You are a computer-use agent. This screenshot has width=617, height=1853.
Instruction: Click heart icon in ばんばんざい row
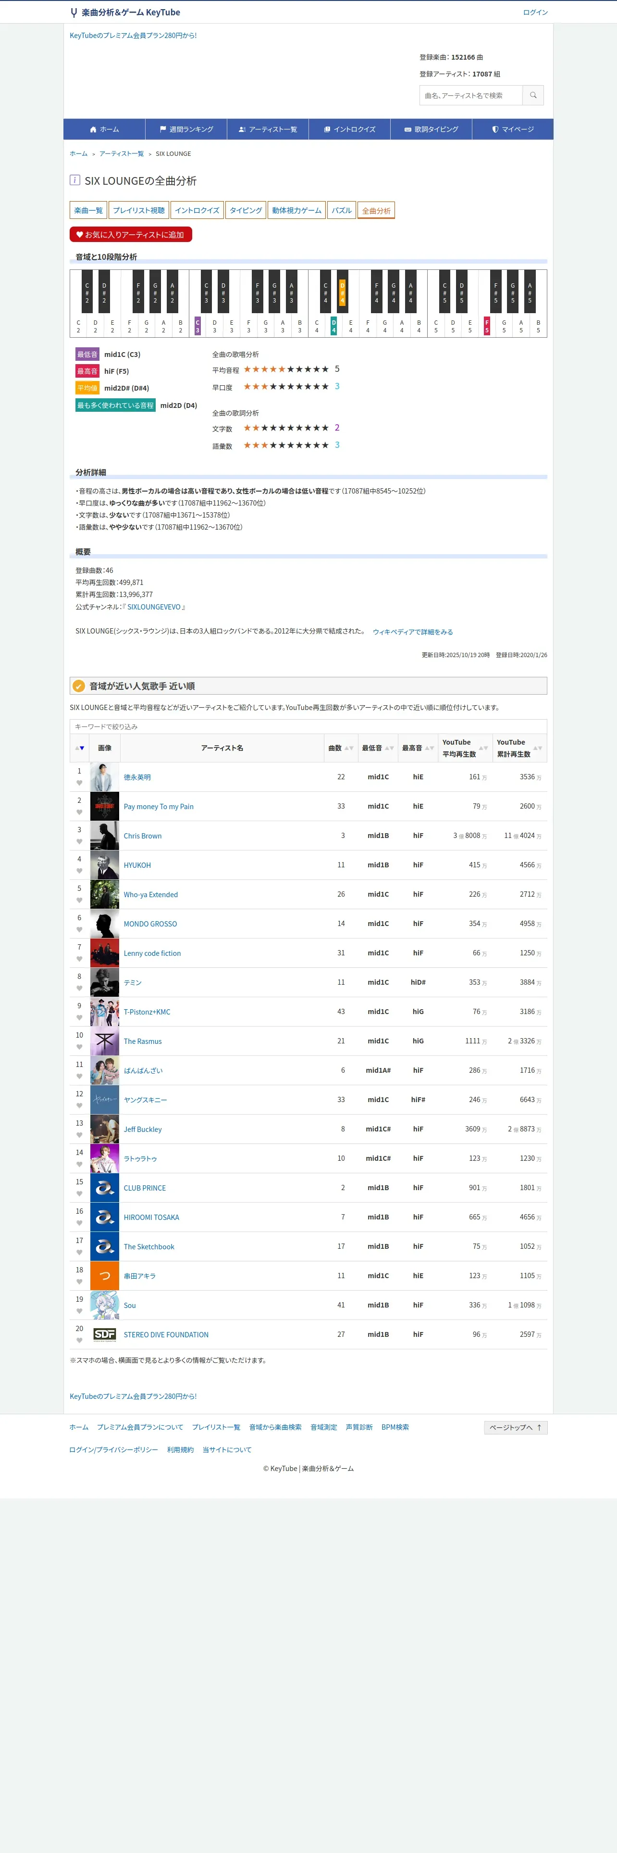(x=79, y=1077)
